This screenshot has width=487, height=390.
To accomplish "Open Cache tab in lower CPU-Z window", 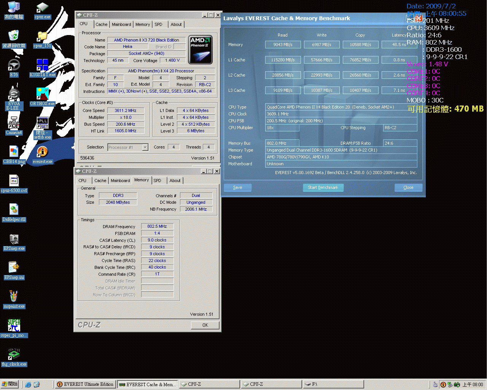I will 100,181.
